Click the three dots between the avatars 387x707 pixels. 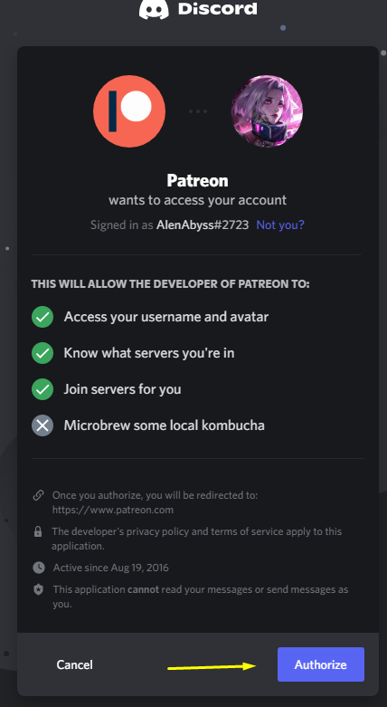point(198,111)
